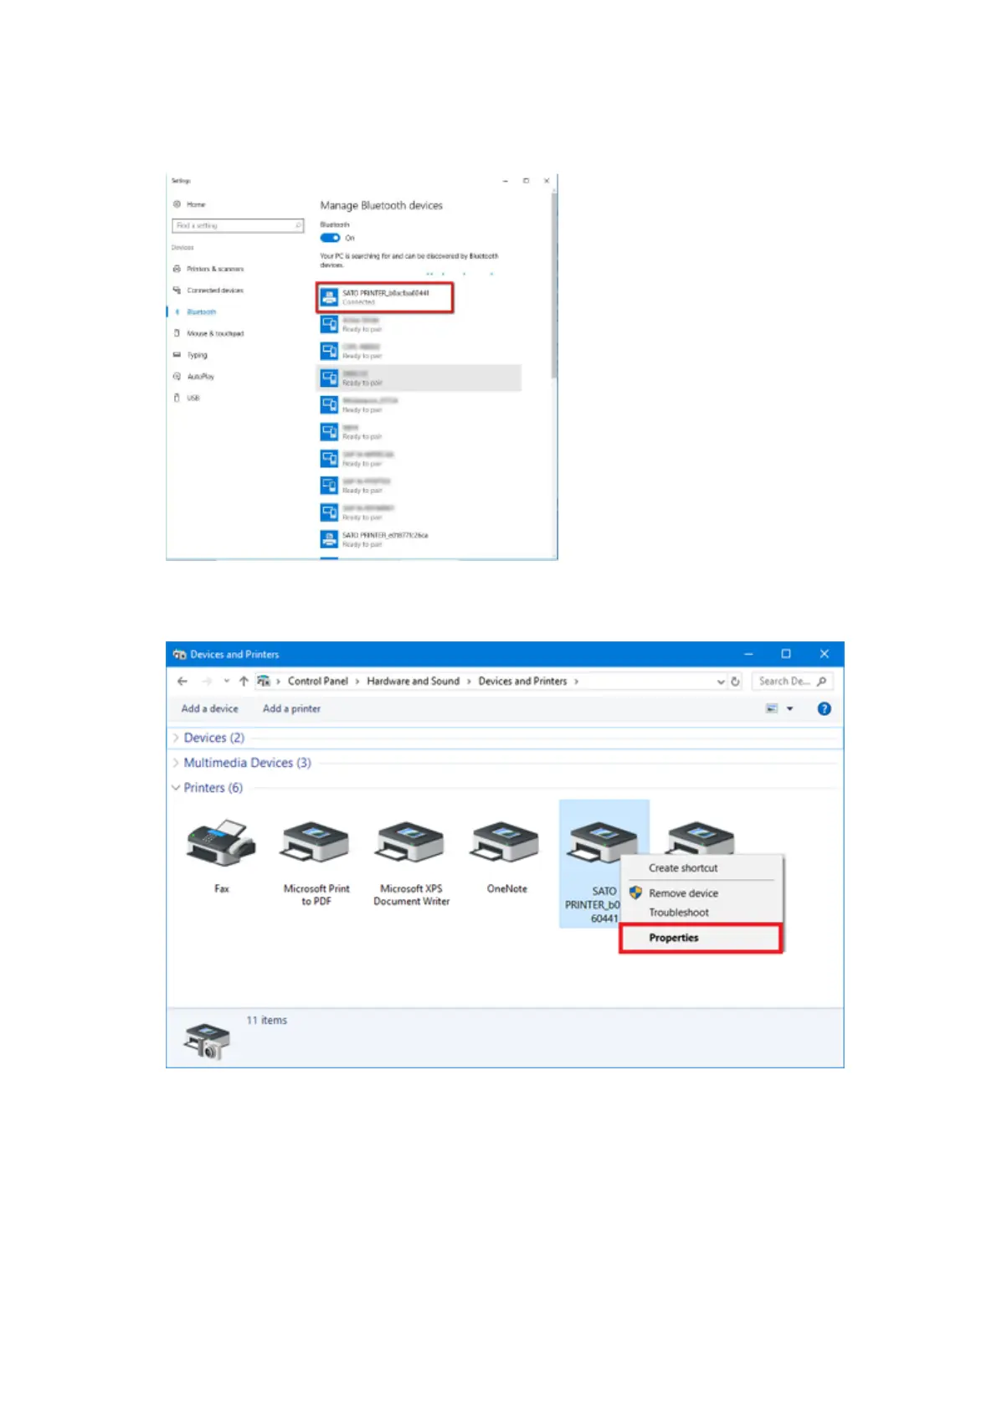The image size is (997, 1410).
Task: Click Back arrow in Devices and Printers
Action: [x=182, y=682]
